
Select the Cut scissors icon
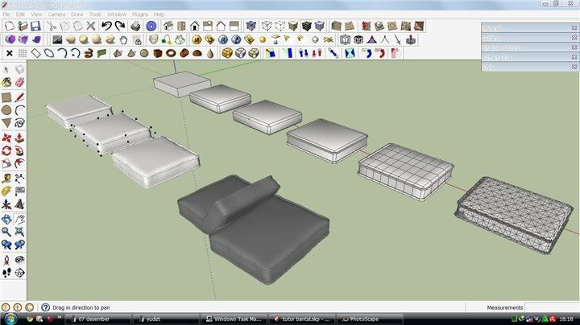50,25
